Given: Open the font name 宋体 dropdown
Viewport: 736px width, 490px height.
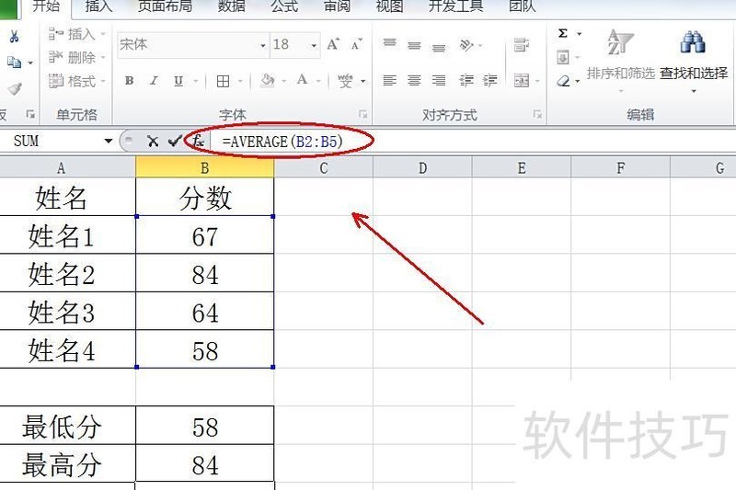Looking at the screenshot, I should 263,45.
